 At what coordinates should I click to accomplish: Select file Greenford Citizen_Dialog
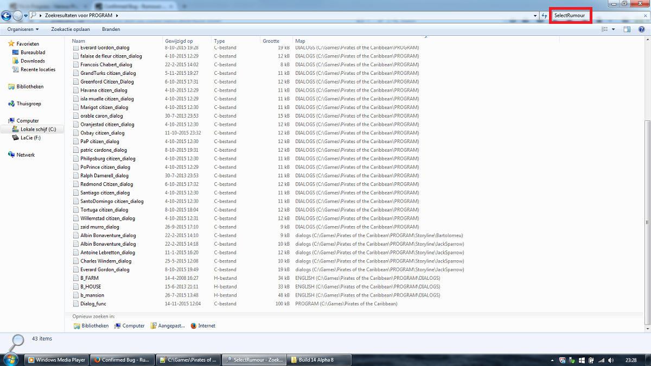[x=107, y=82]
